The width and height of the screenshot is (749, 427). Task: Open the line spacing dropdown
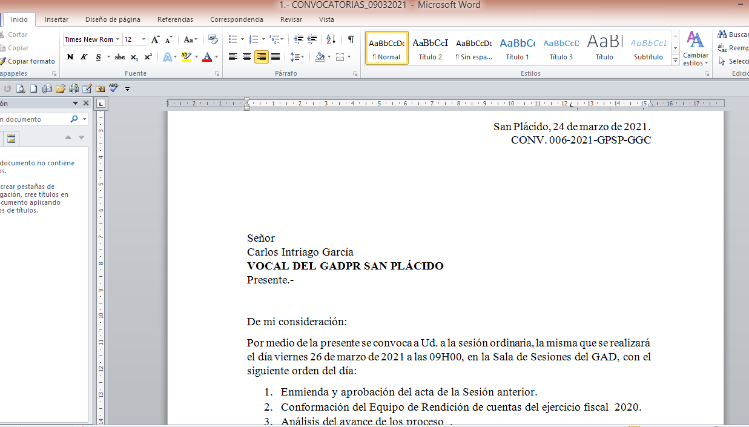tap(297, 57)
